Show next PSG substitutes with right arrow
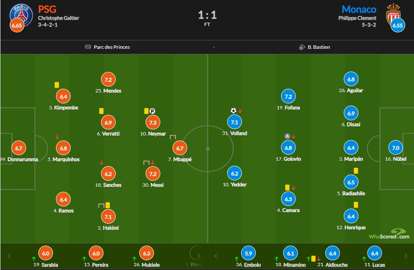Image resolution: width=414 pixels, height=270 pixels. (199, 256)
